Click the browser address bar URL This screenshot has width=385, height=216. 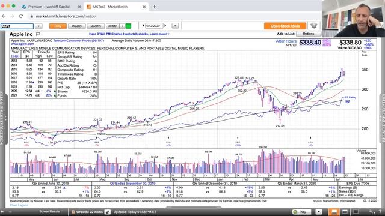click(66, 16)
